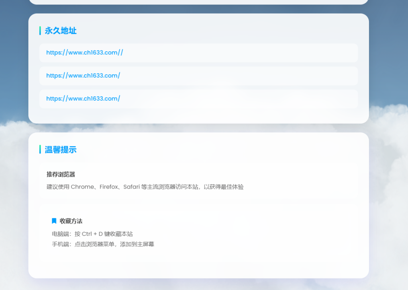Screen dimensions: 408x290
Task: Open the second https://www.ch1633.com/ link
Action: coord(82,76)
